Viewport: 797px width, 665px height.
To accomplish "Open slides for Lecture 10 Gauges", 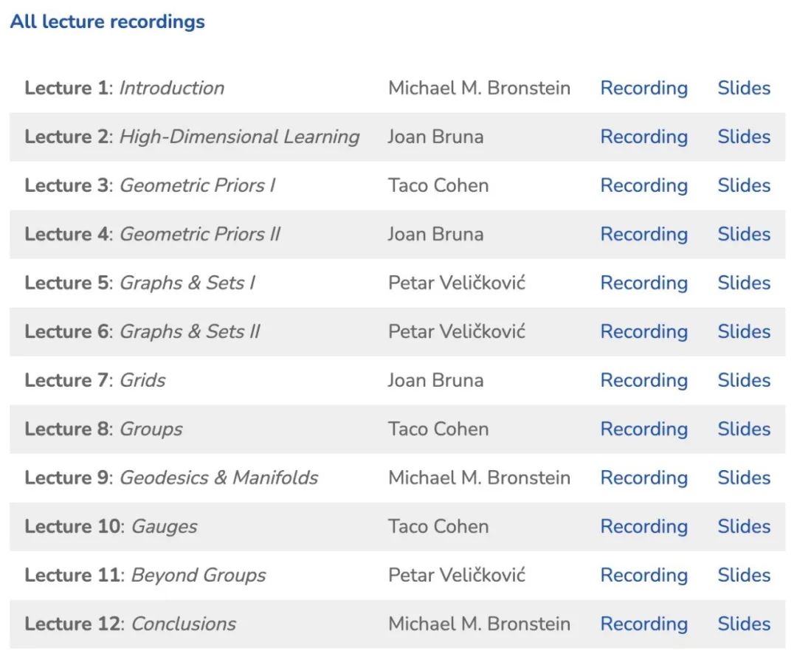I will coord(744,527).
